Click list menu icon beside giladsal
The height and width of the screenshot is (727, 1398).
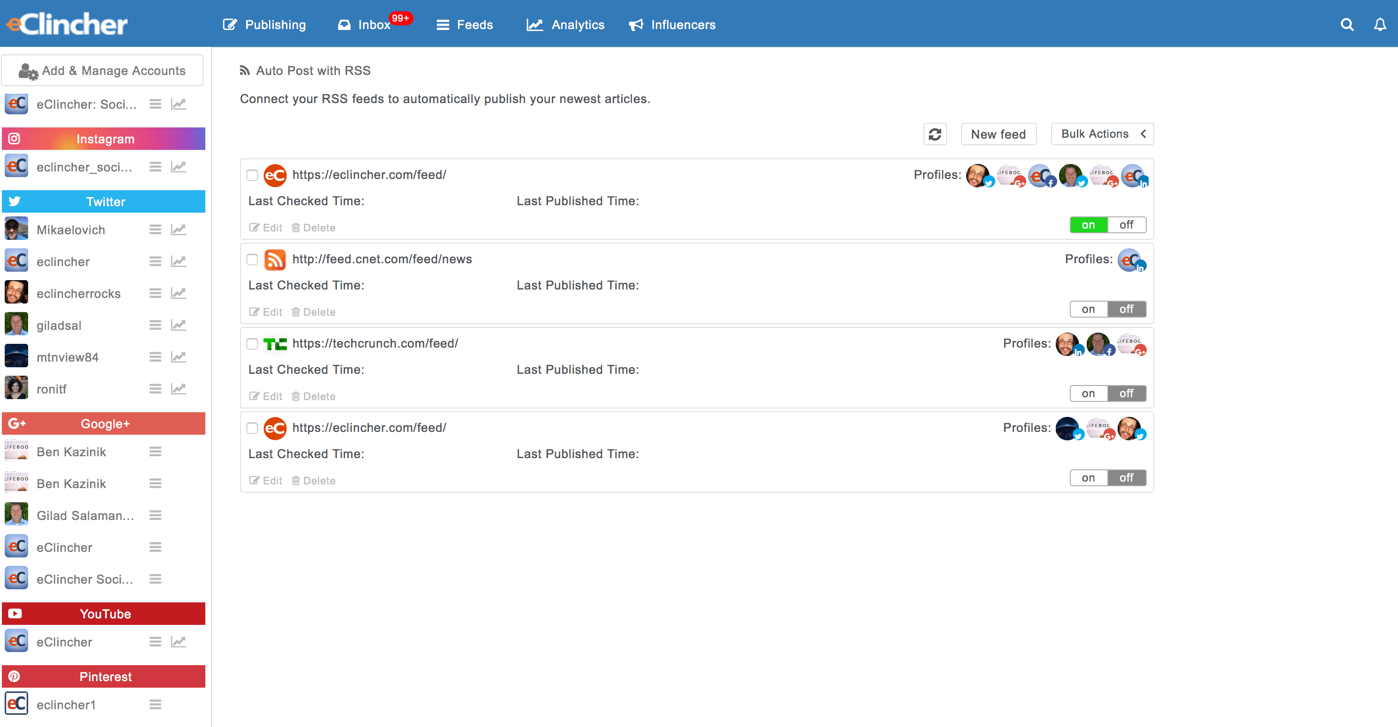(155, 325)
